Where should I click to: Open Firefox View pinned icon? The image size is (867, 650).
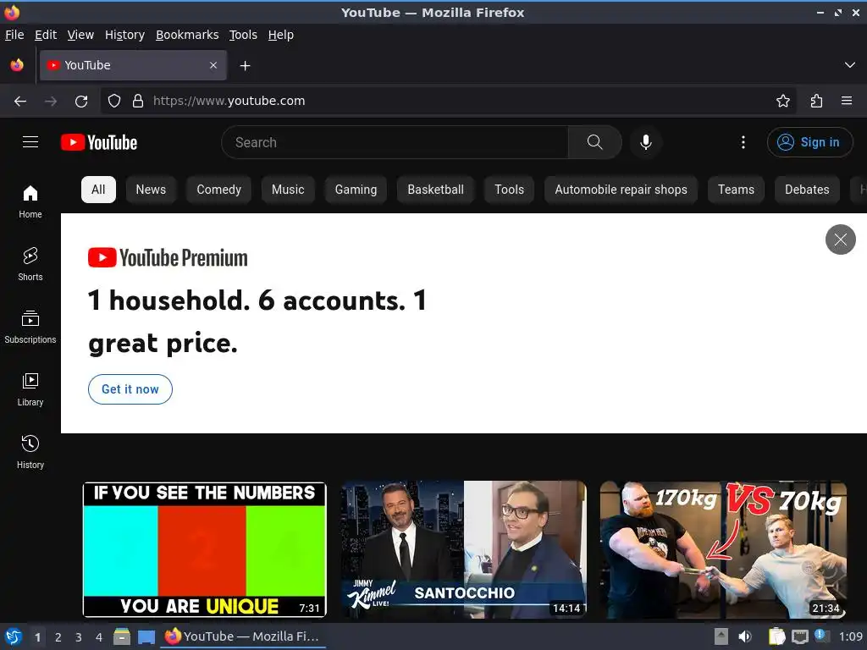pyautogui.click(x=17, y=65)
